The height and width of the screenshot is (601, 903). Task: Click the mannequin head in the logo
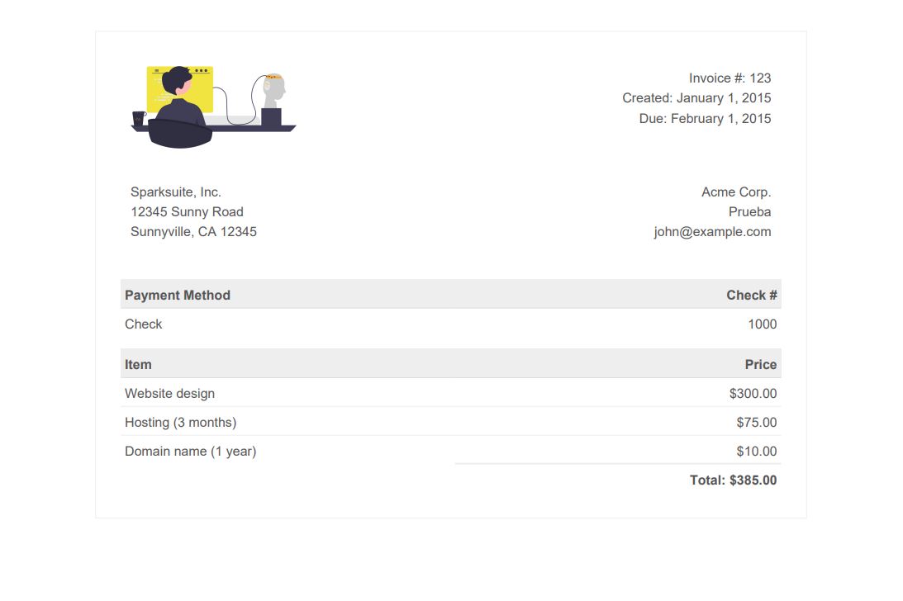click(275, 91)
